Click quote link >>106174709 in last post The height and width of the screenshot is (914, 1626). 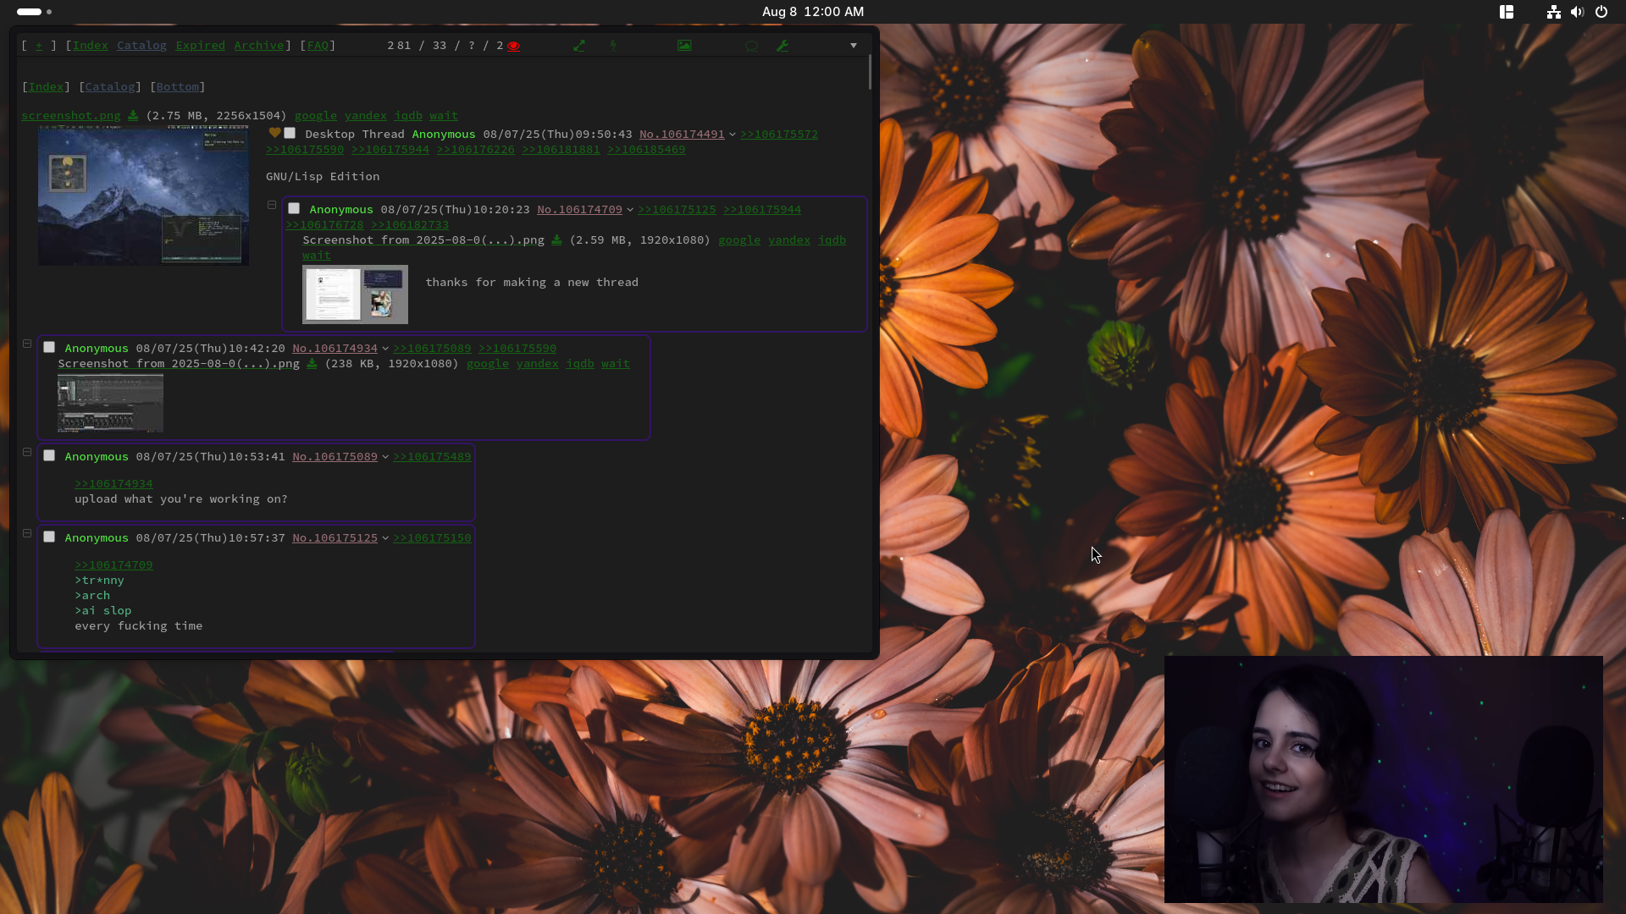tap(113, 564)
